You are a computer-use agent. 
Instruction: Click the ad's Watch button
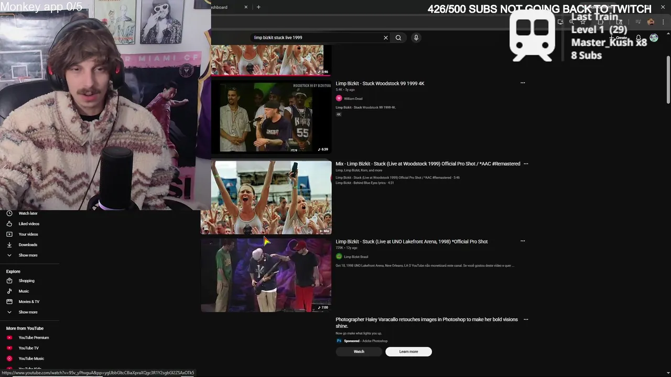click(359, 352)
